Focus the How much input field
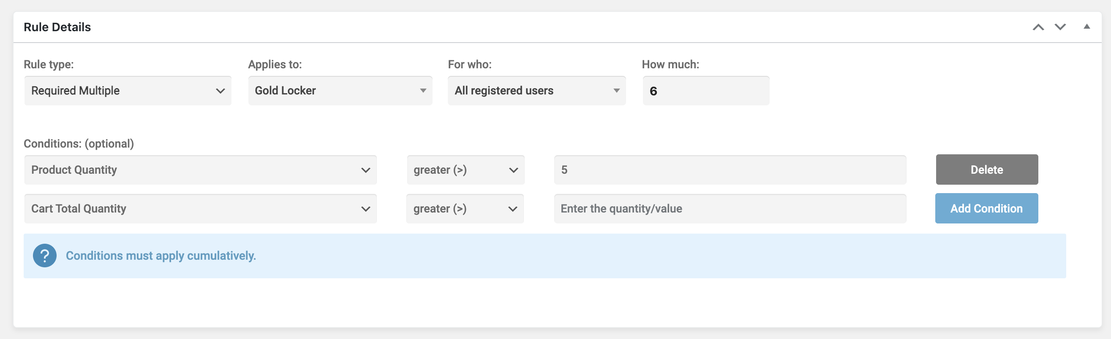The image size is (1111, 339). (706, 91)
